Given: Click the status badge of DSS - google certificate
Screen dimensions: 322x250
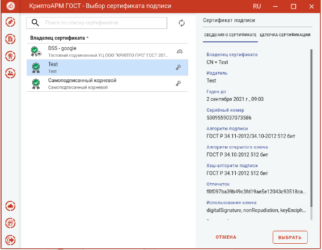Looking at the screenshot, I should point(36,52).
